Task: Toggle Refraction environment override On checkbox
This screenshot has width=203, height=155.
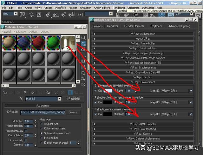Action: click(95, 114)
